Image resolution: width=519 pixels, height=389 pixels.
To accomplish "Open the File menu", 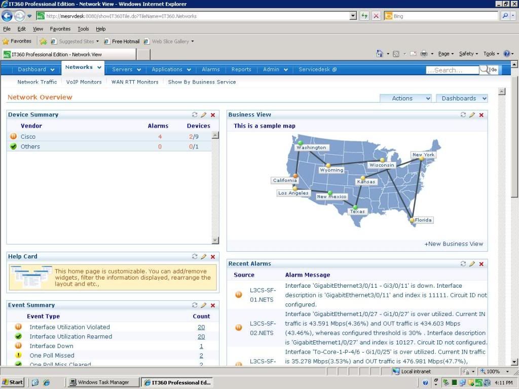I will 7,29.
